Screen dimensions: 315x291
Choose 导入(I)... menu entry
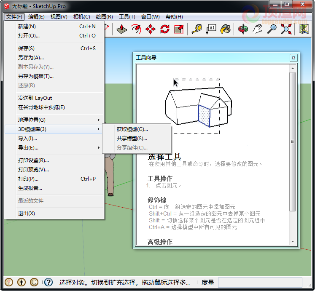click(x=54, y=139)
